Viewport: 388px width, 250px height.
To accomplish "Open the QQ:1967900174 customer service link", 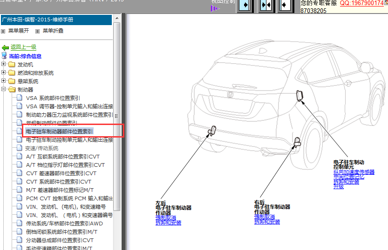I will click(x=361, y=3).
